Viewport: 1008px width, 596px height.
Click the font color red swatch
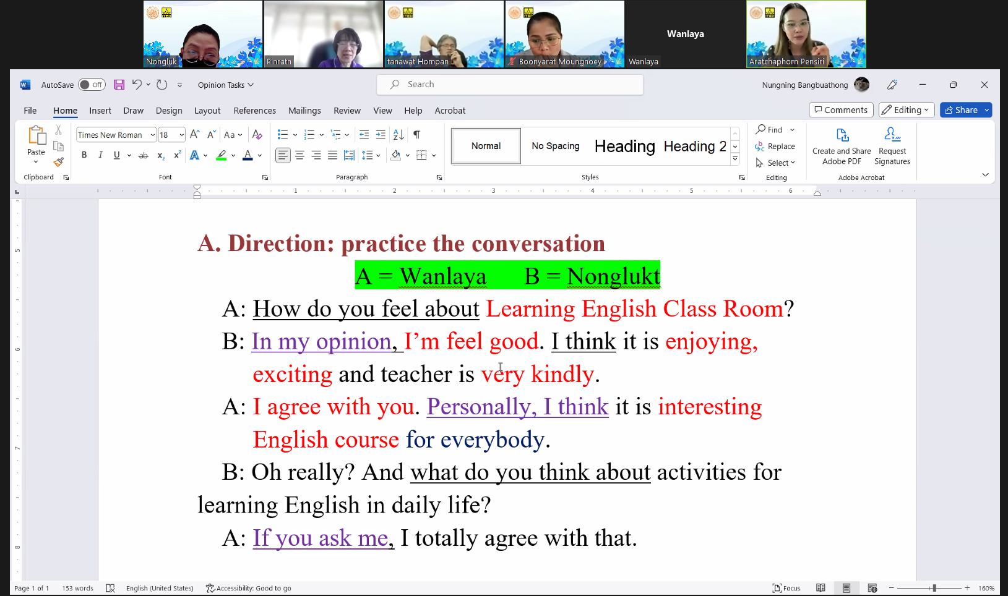[248, 155]
